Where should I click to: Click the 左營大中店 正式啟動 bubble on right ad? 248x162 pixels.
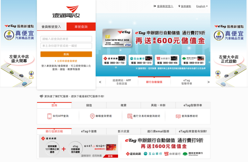coord(228,59)
